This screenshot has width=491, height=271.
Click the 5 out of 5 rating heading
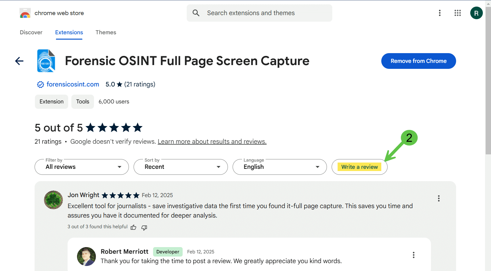[x=59, y=128]
